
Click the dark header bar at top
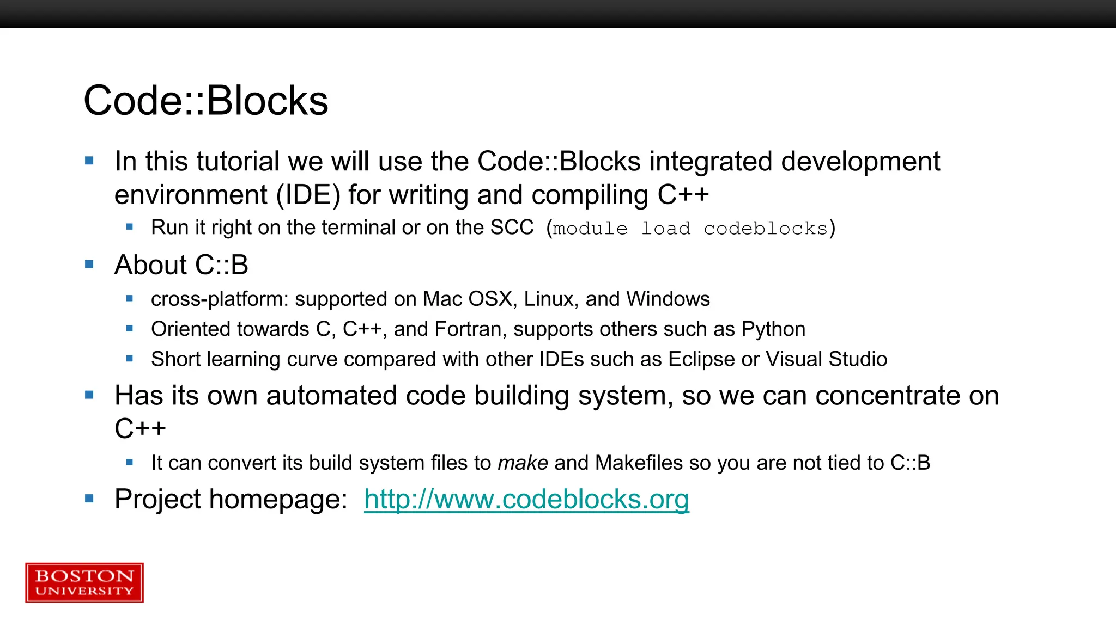(x=558, y=14)
